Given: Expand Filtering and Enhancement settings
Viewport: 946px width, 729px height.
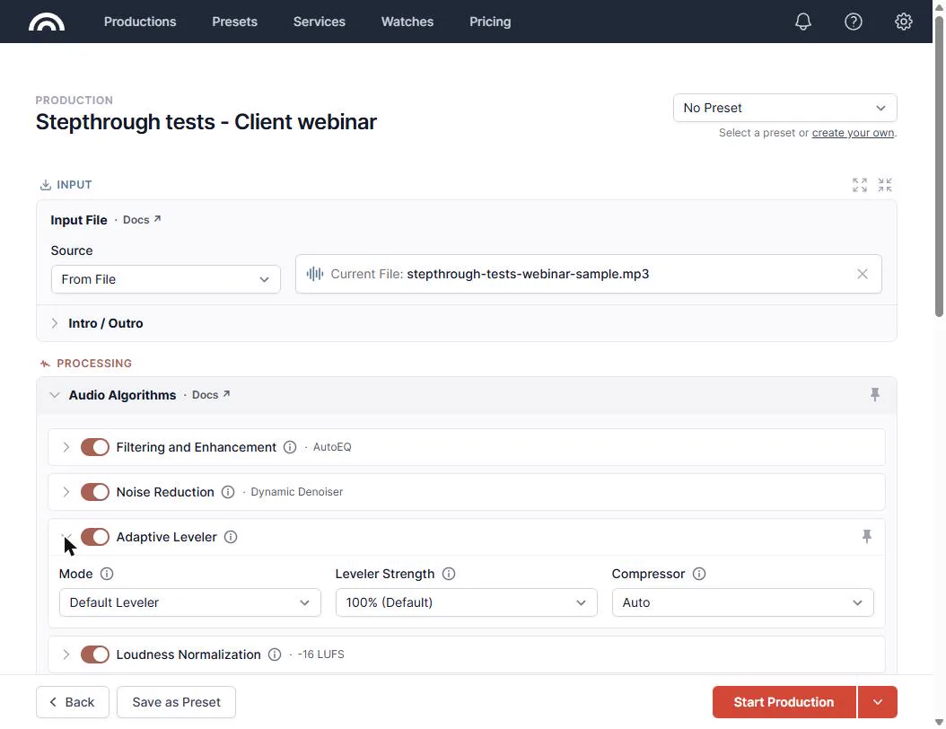Looking at the screenshot, I should [66, 447].
